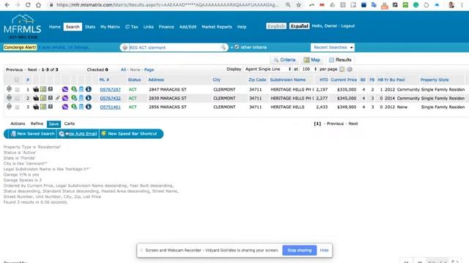Click New Saved Search button
This screenshot has width=469, height=263.
pyautogui.click(x=32, y=134)
